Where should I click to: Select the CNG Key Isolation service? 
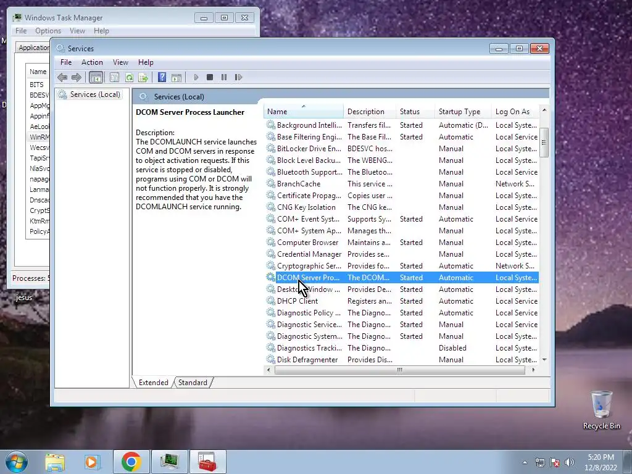point(402,207)
